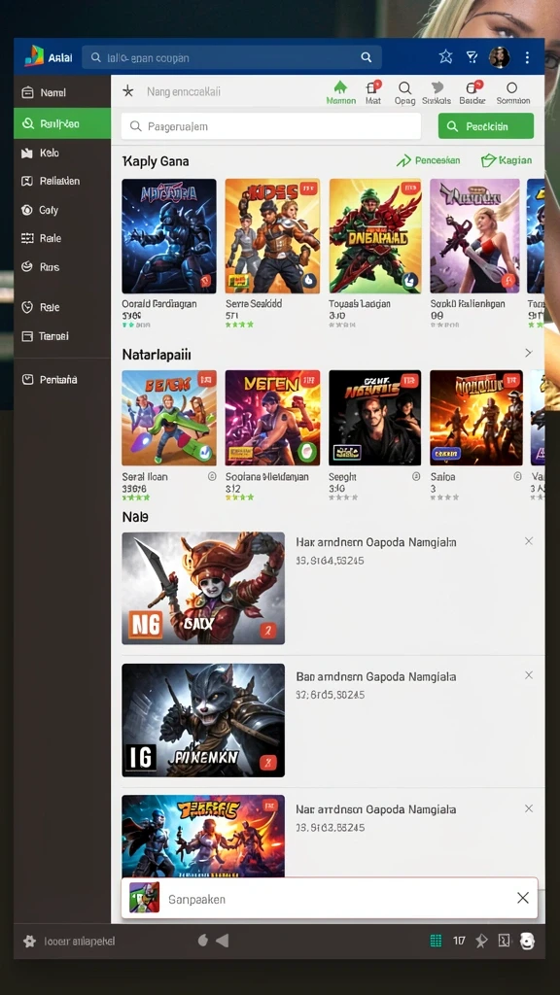
Task: Select the Mamon home tab
Action: [340, 92]
